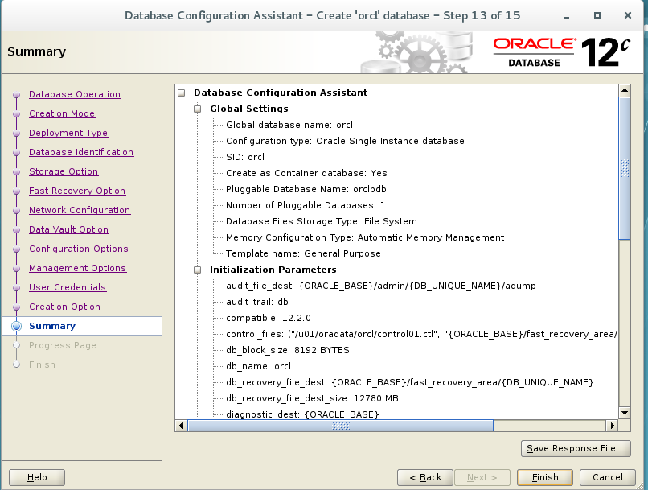This screenshot has height=490, width=648.
Task: Click vertical scrollbar down arrow
Action: point(625,412)
